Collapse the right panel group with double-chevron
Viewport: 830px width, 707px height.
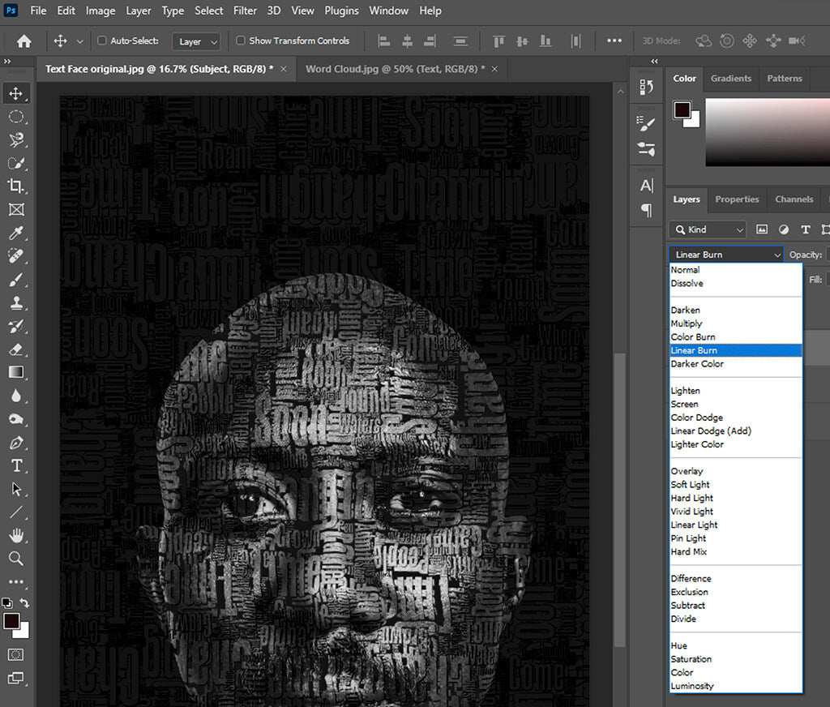click(x=654, y=61)
